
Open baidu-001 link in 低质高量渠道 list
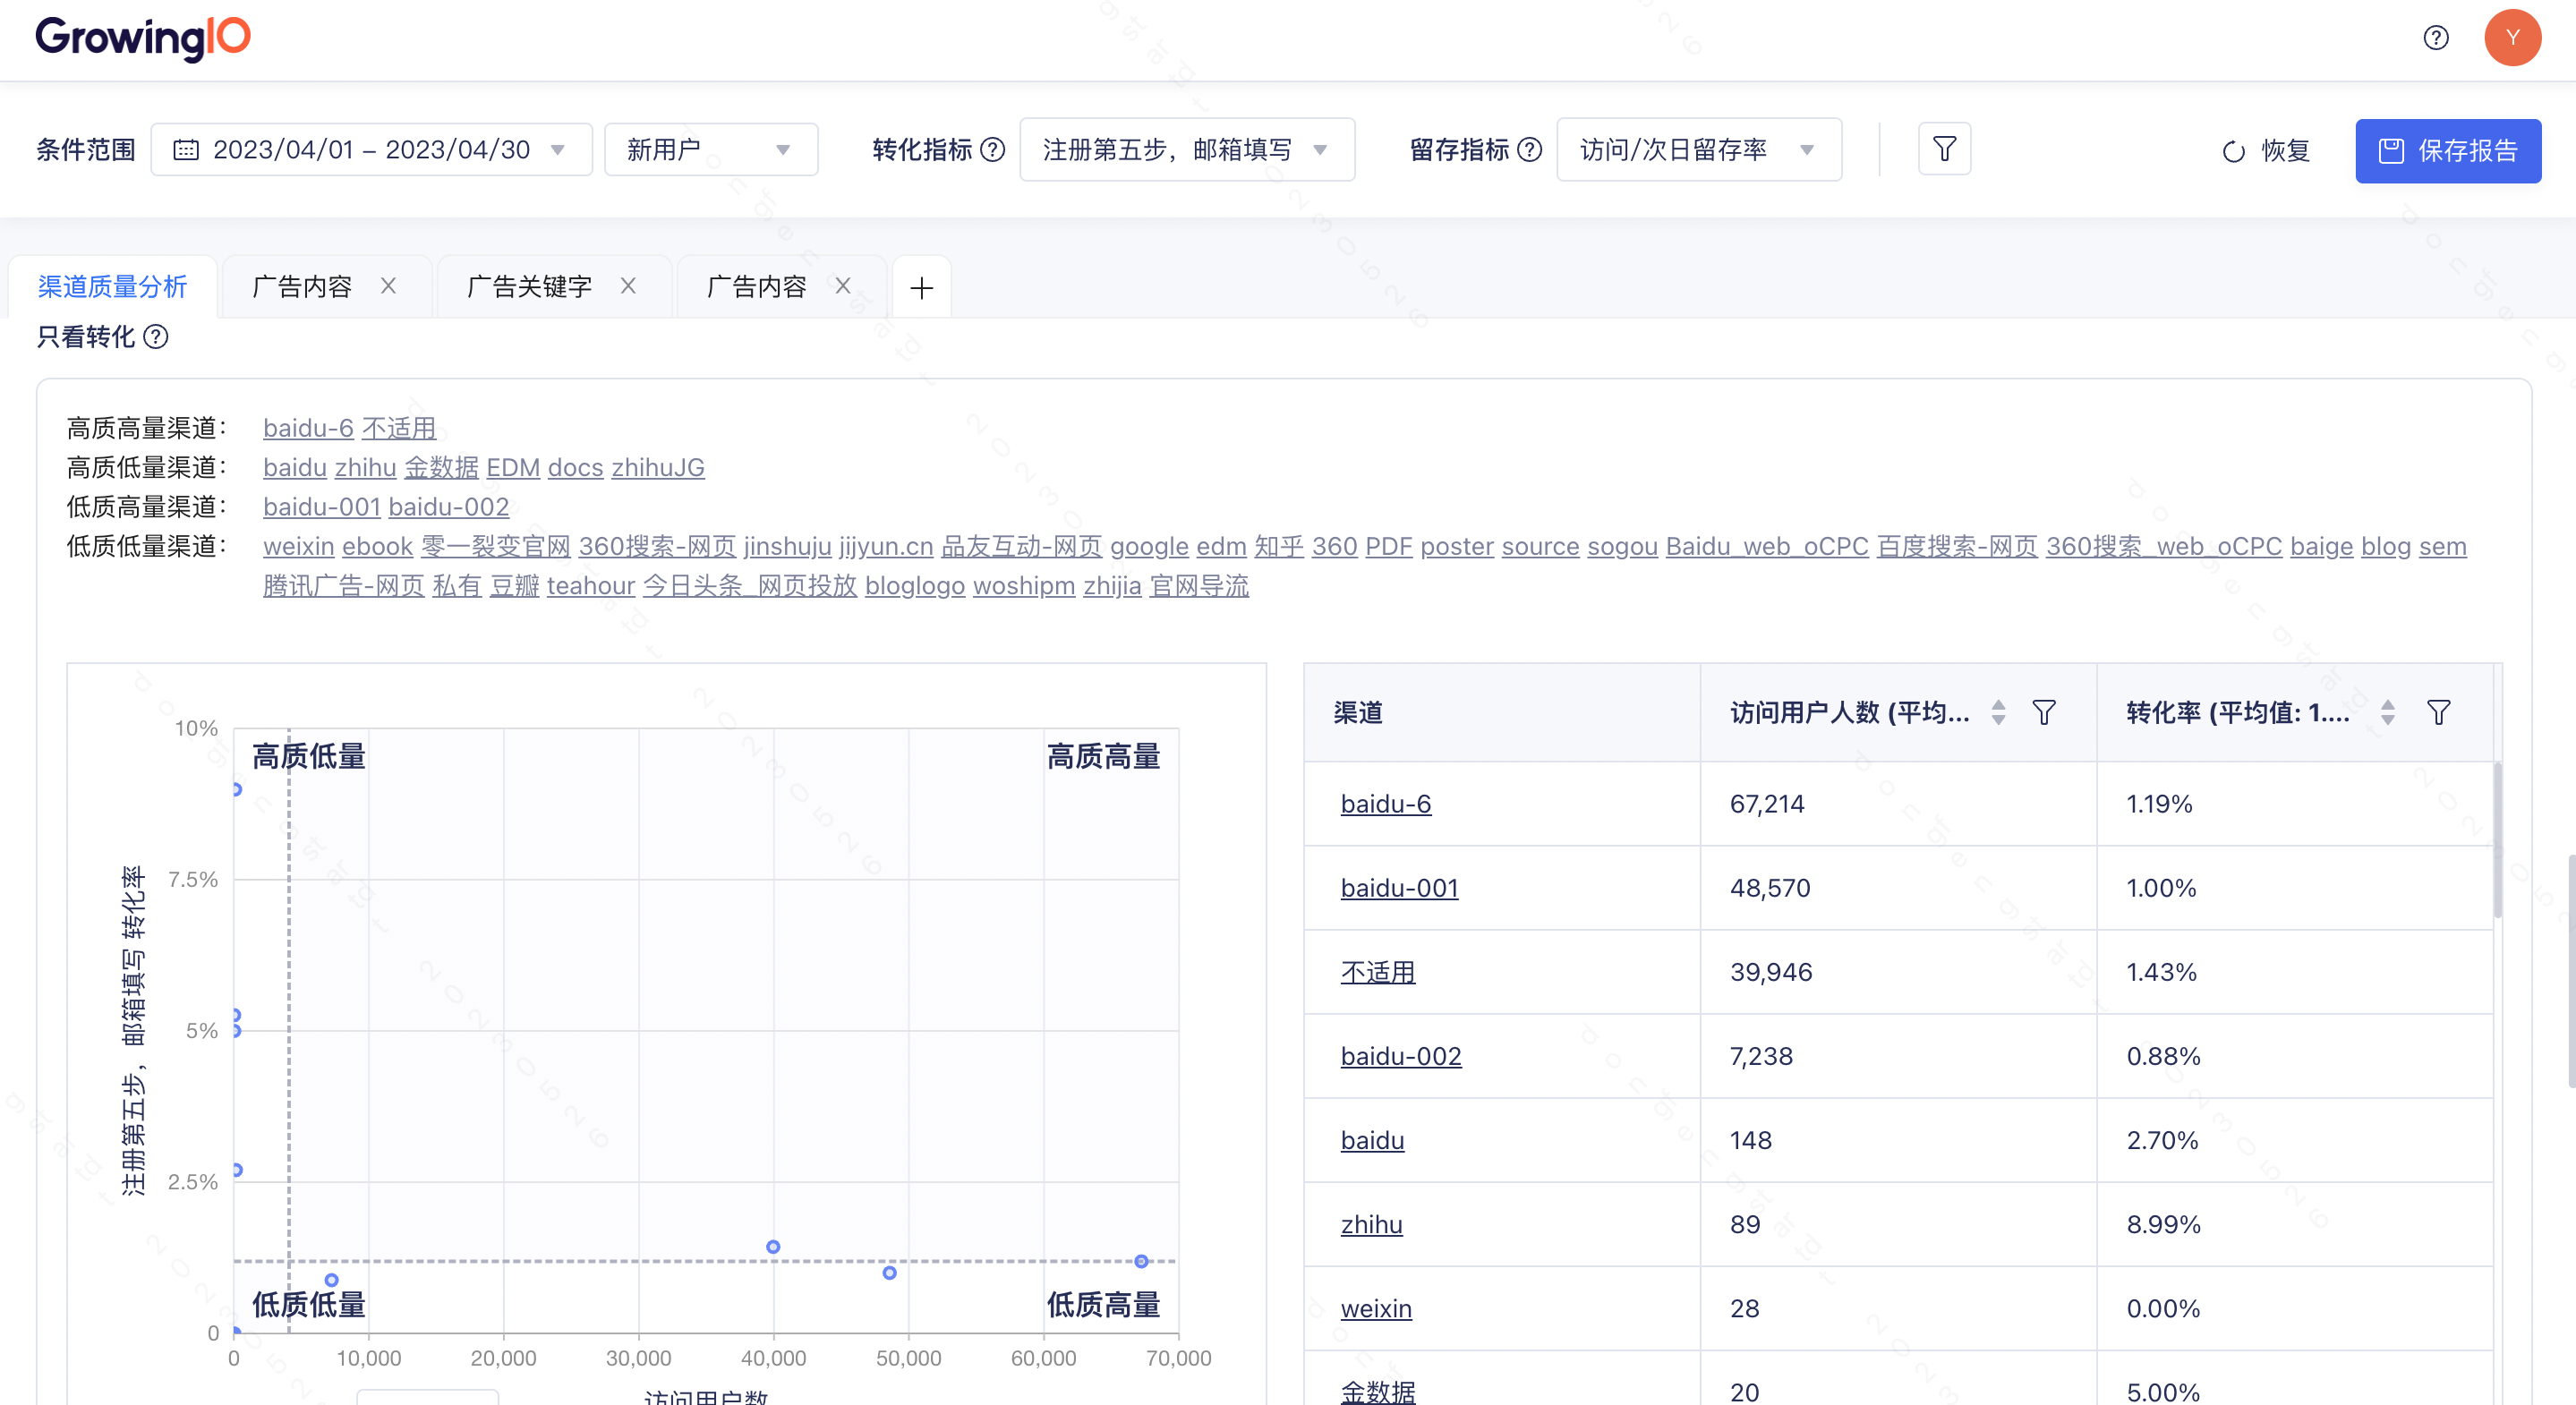(322, 506)
